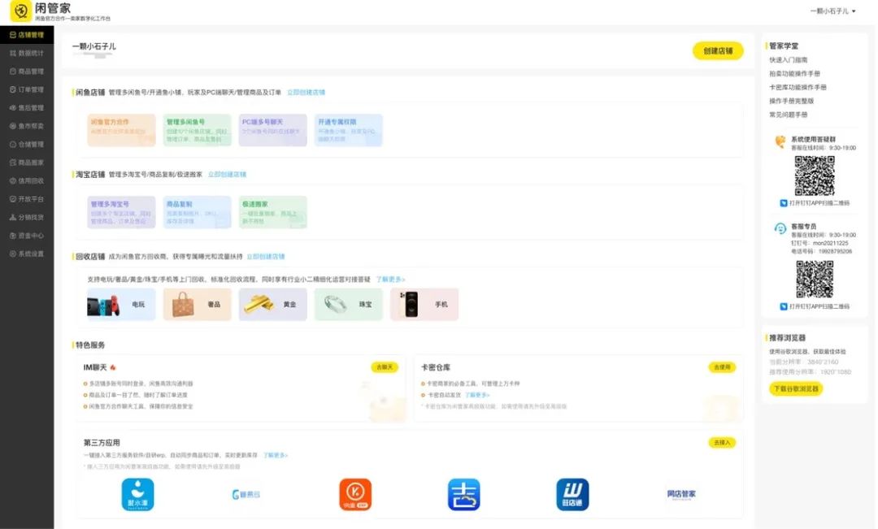Click 立即创建店铺 link beside 淘宝店铺
878x529 pixels.
[227, 175]
